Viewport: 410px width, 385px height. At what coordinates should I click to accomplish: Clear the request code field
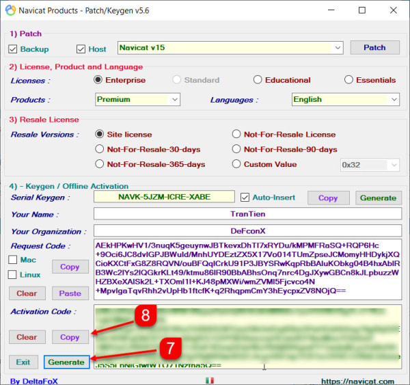click(x=27, y=293)
